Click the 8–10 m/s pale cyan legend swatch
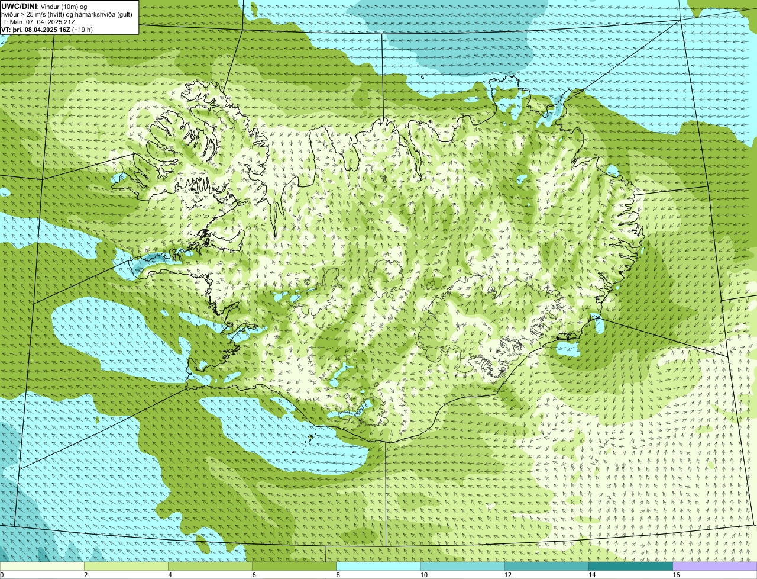This screenshot has width=757, height=579. click(378, 566)
